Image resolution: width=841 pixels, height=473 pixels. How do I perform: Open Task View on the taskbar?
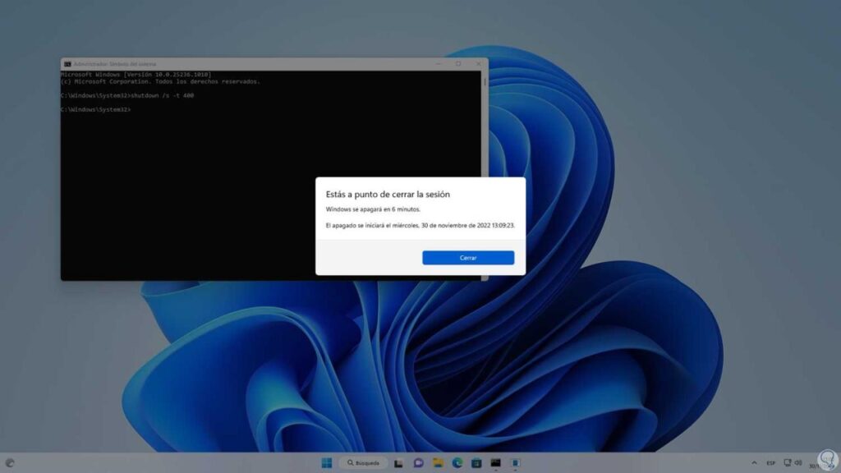399,462
